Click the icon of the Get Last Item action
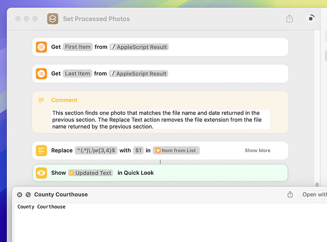The height and width of the screenshot is (242, 327). pyautogui.click(x=42, y=74)
